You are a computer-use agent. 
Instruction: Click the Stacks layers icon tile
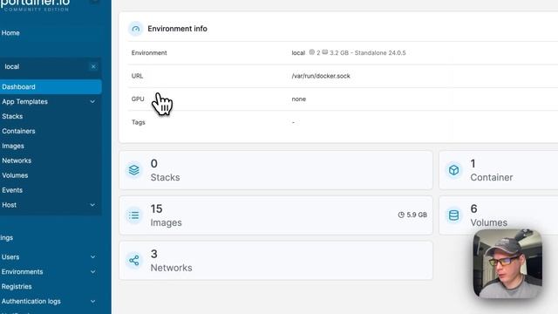tap(134, 170)
